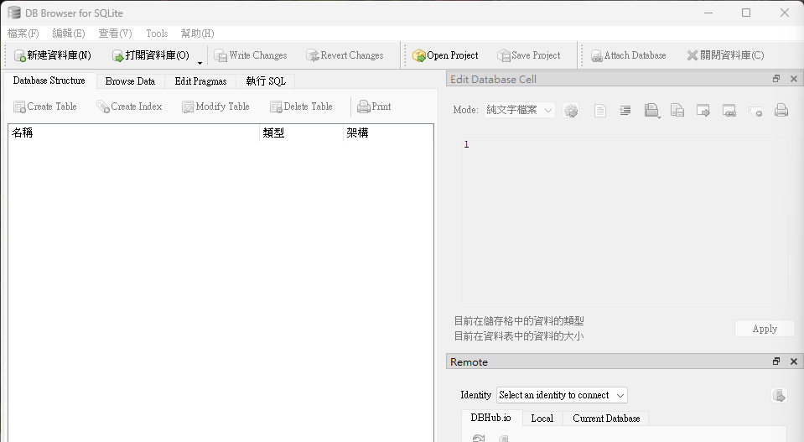Image resolution: width=804 pixels, height=442 pixels.
Task: Click the 架構 column header
Action: [x=388, y=133]
